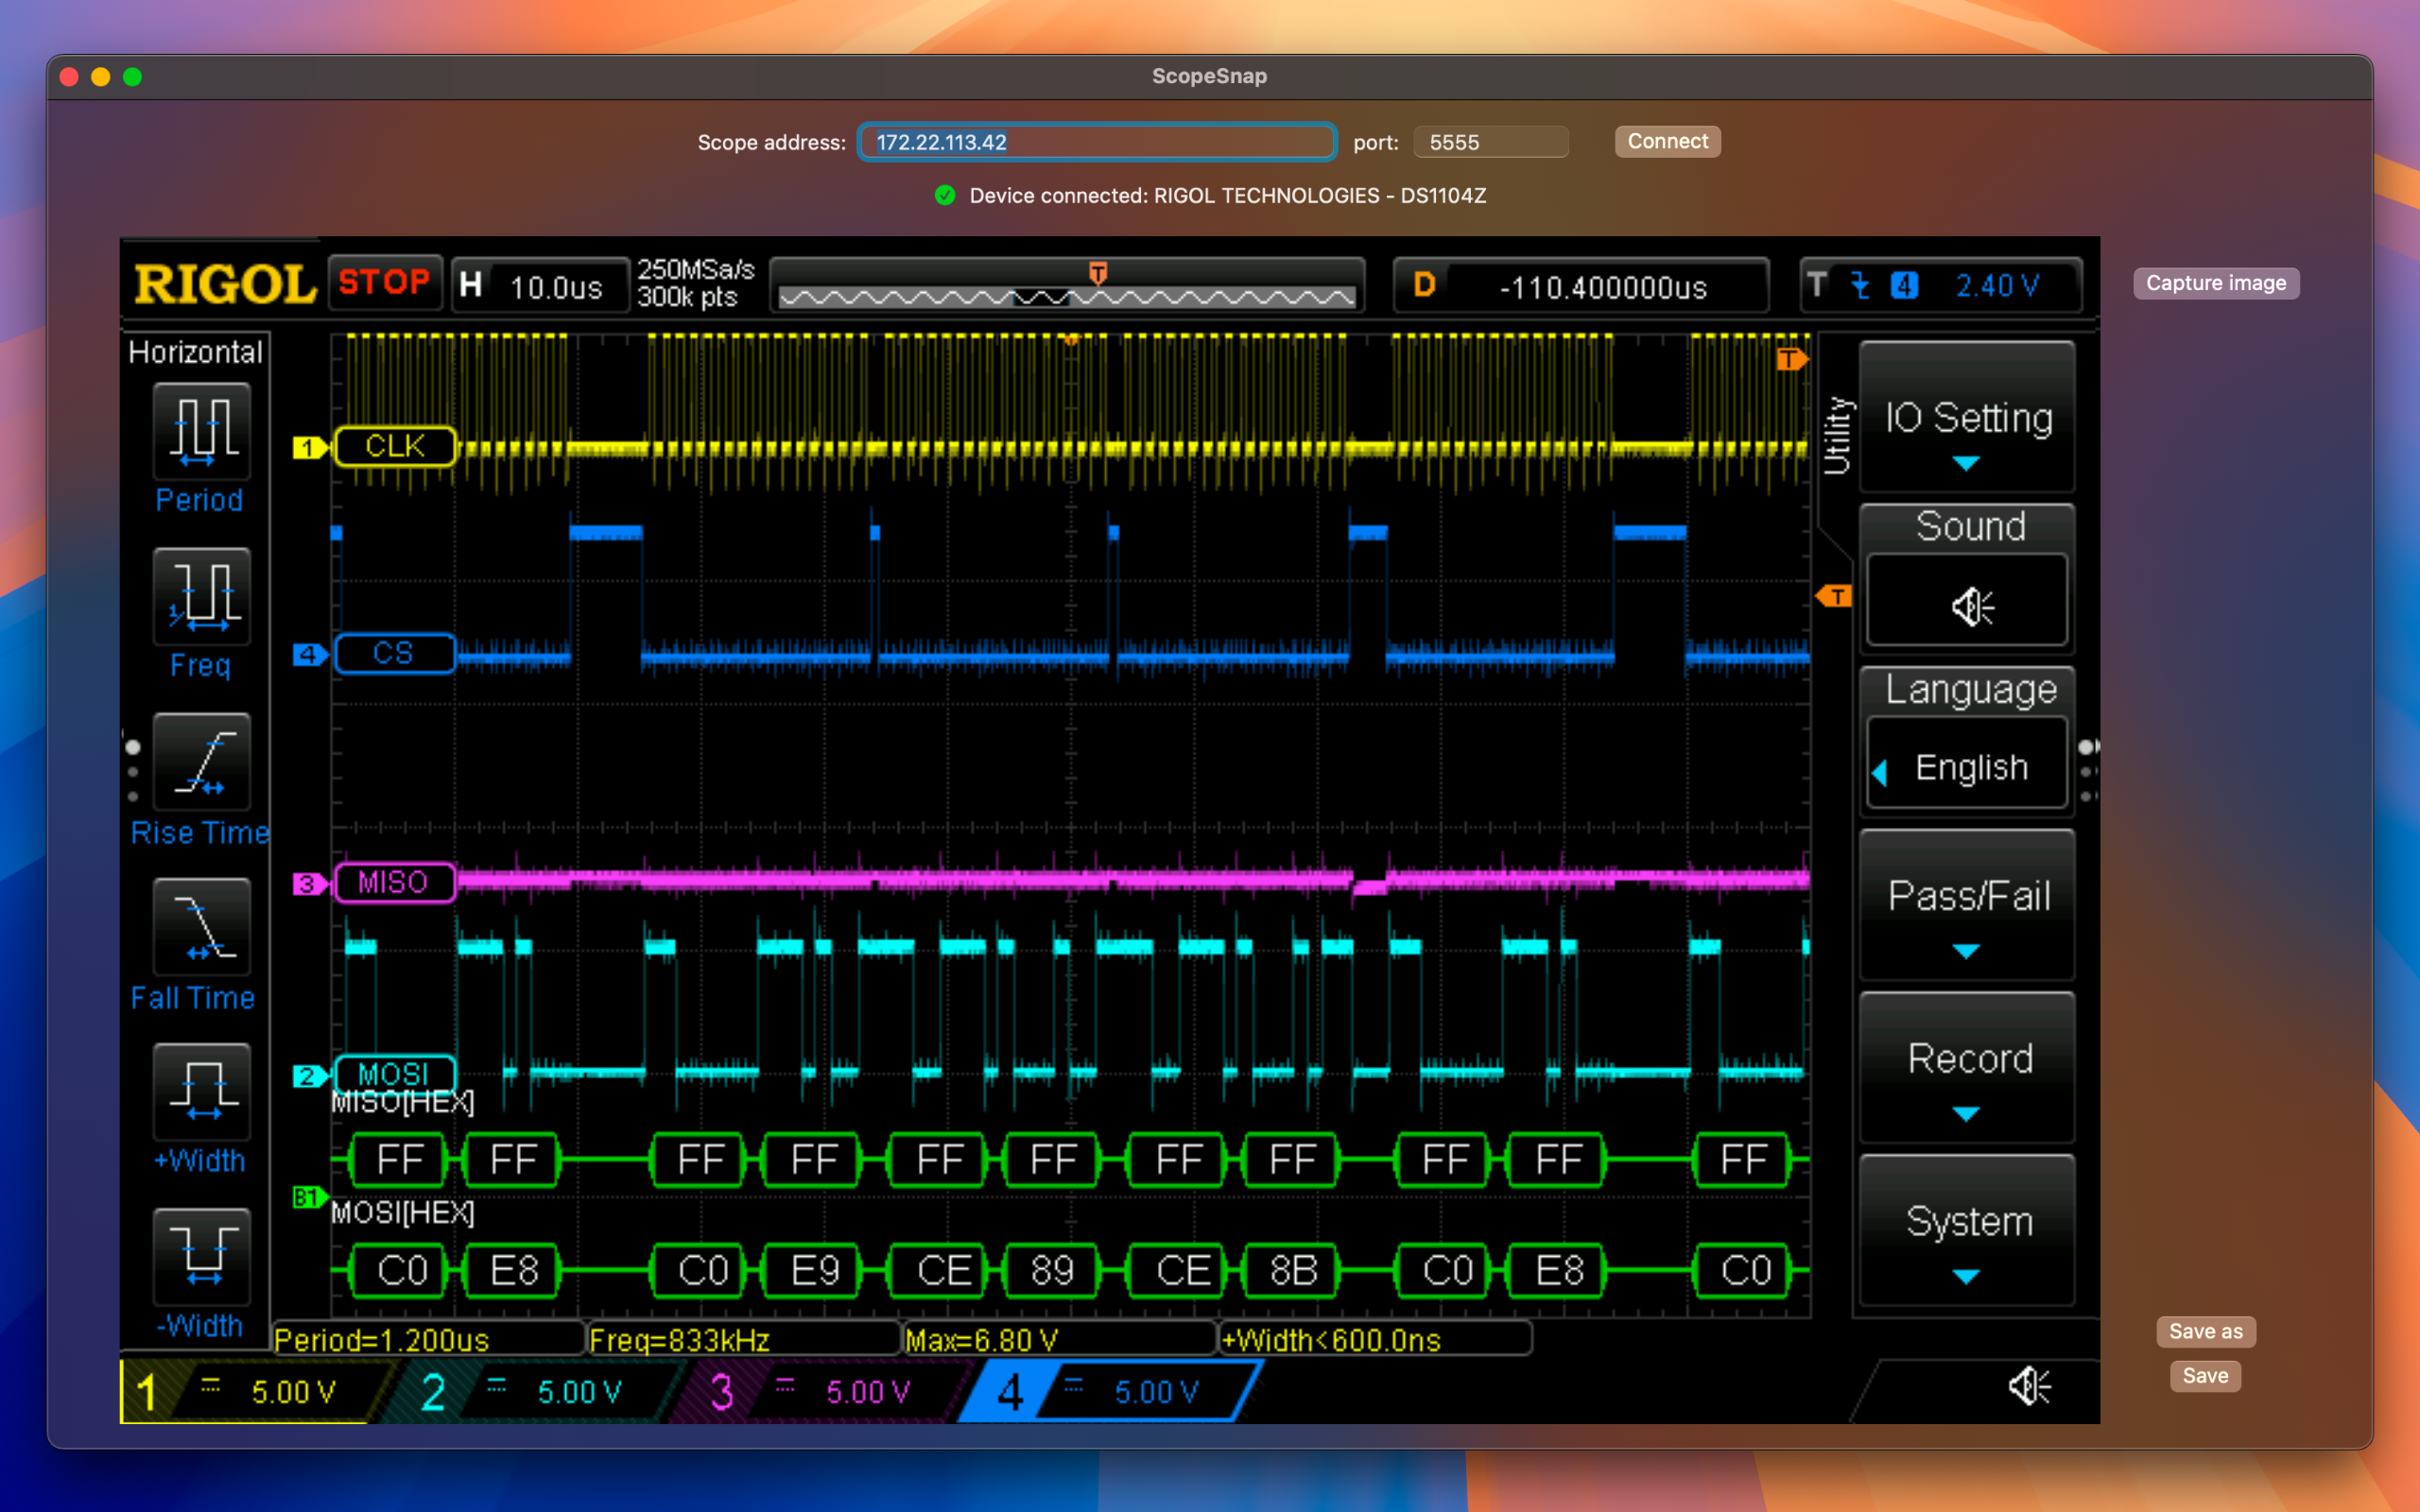The image size is (2420, 1512).
Task: Select the Fall Time measurement icon
Action: tap(201, 926)
